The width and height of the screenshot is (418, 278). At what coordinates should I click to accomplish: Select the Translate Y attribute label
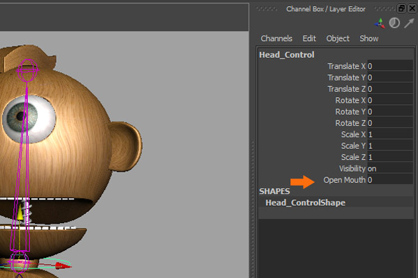pyautogui.click(x=346, y=78)
